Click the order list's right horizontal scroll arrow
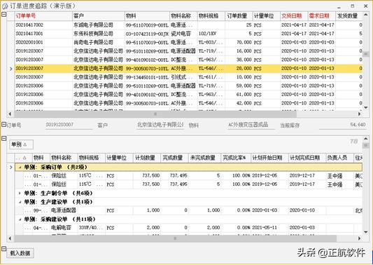The width and height of the screenshot is (373, 265). [x=359, y=114]
